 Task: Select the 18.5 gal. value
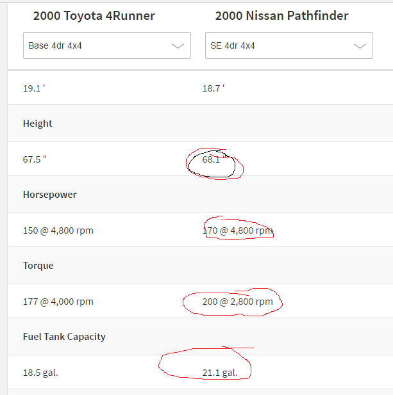pyautogui.click(x=40, y=373)
